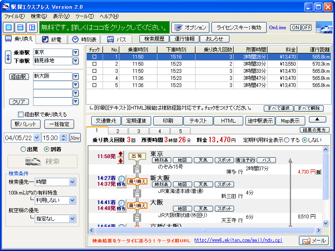Click the later train down arrow at Tokyo
Screen dimensions: 335x251
coord(121,161)
